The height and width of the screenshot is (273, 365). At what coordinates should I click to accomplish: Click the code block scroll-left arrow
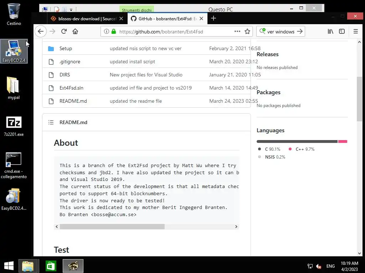pyautogui.click(x=57, y=226)
